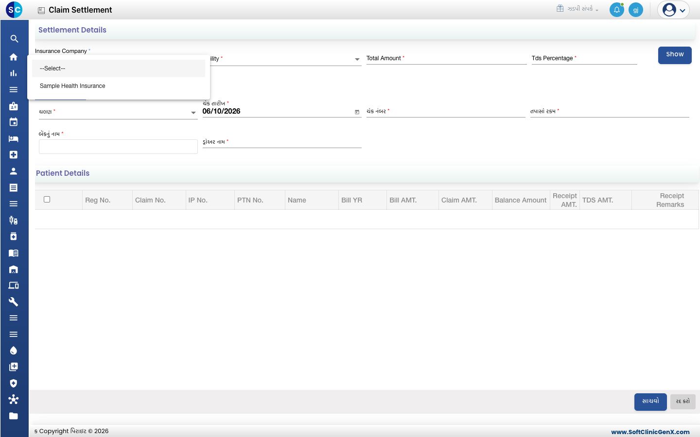700x437 pixels.
Task: Open the ID badge icon in sidebar
Action: (14, 106)
